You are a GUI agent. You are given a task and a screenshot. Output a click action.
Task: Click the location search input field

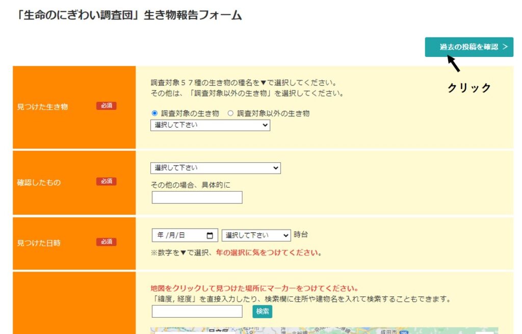click(x=197, y=312)
